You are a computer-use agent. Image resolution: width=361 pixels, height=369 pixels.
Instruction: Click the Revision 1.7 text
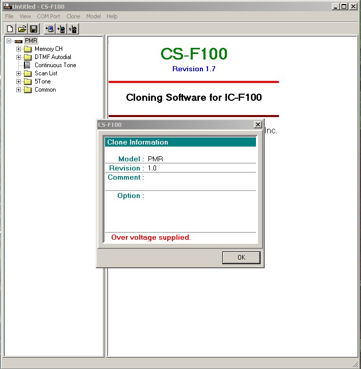(194, 69)
